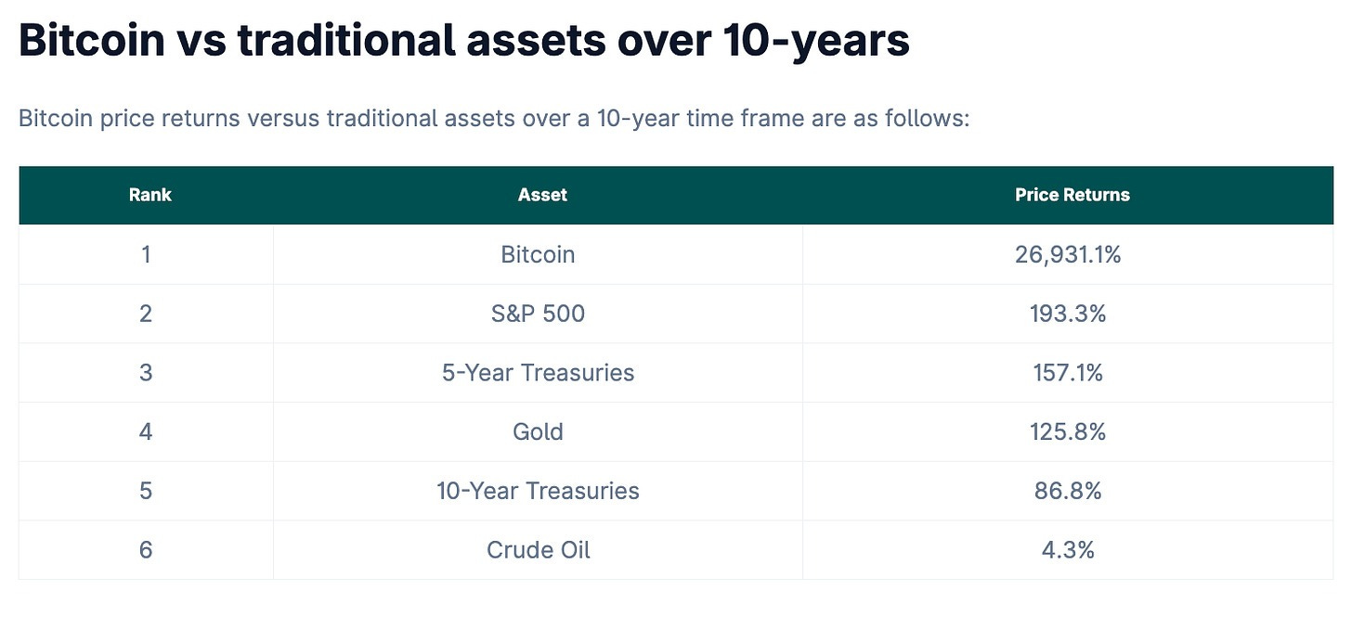Select the Bitcoin asset cell
The height and width of the screenshot is (629, 1352).
(538, 254)
